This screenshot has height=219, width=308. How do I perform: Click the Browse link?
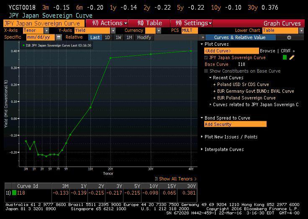click(x=267, y=51)
